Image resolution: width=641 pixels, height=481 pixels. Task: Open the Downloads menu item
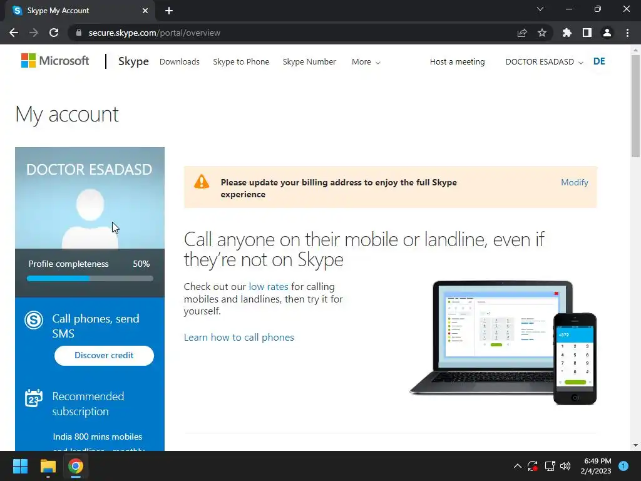point(180,62)
